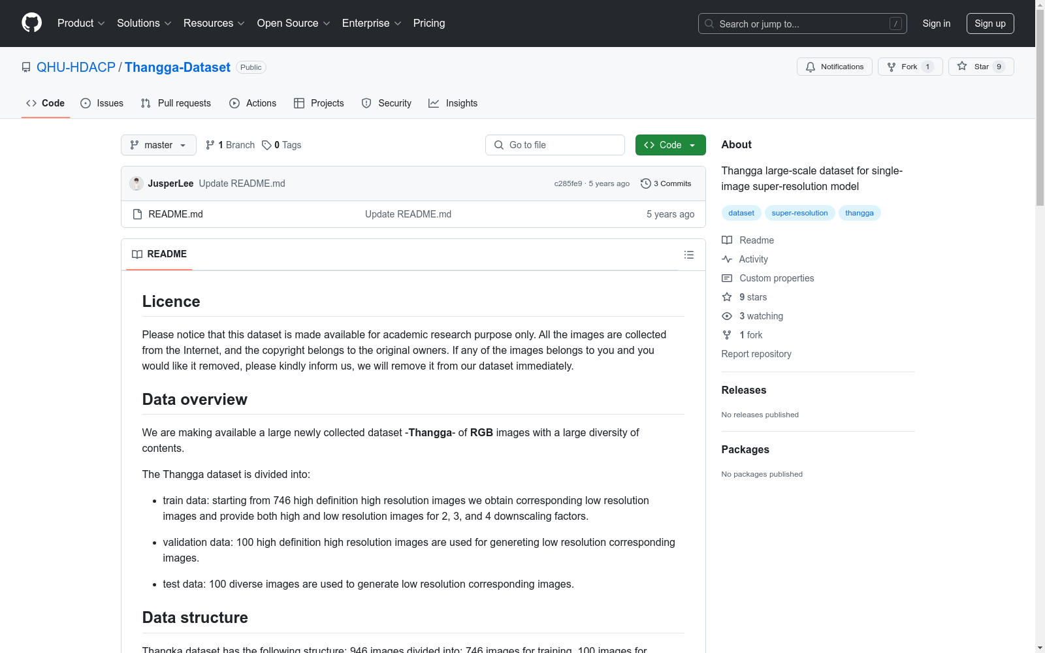Open commit c285fe9
The image size is (1045, 653).
568,183
